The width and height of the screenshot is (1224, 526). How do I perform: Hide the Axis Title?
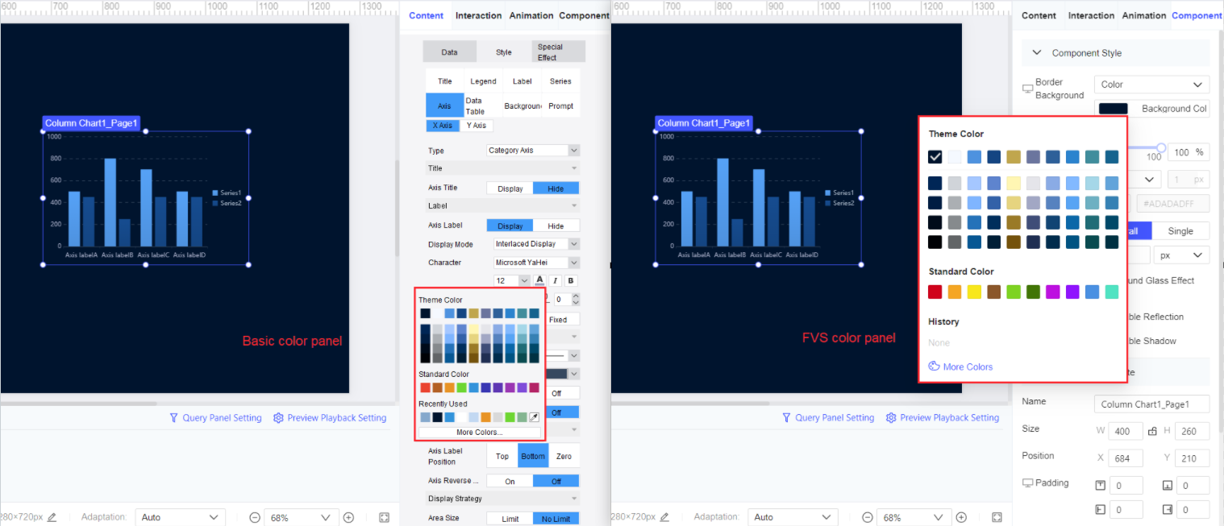pos(556,187)
